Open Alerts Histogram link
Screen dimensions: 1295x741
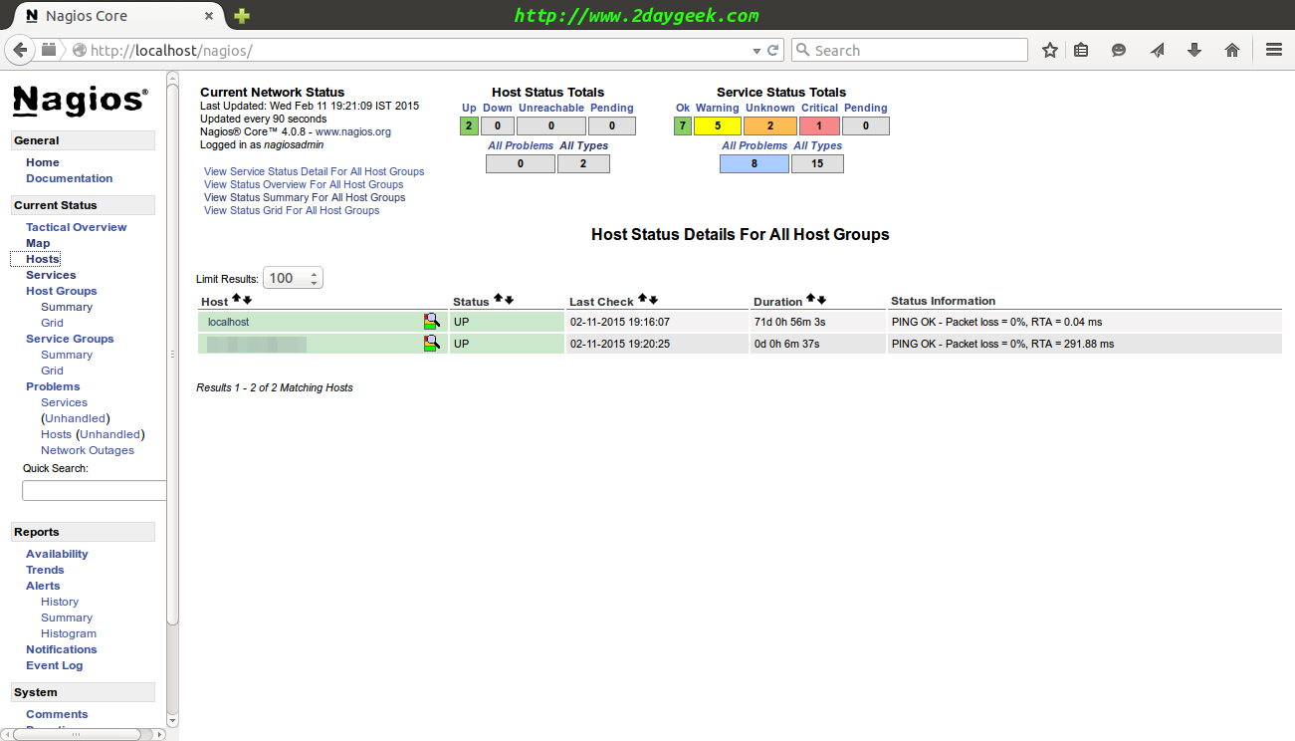(69, 633)
